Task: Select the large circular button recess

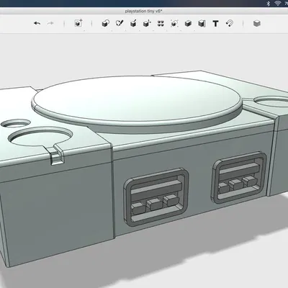Action: point(41,137)
